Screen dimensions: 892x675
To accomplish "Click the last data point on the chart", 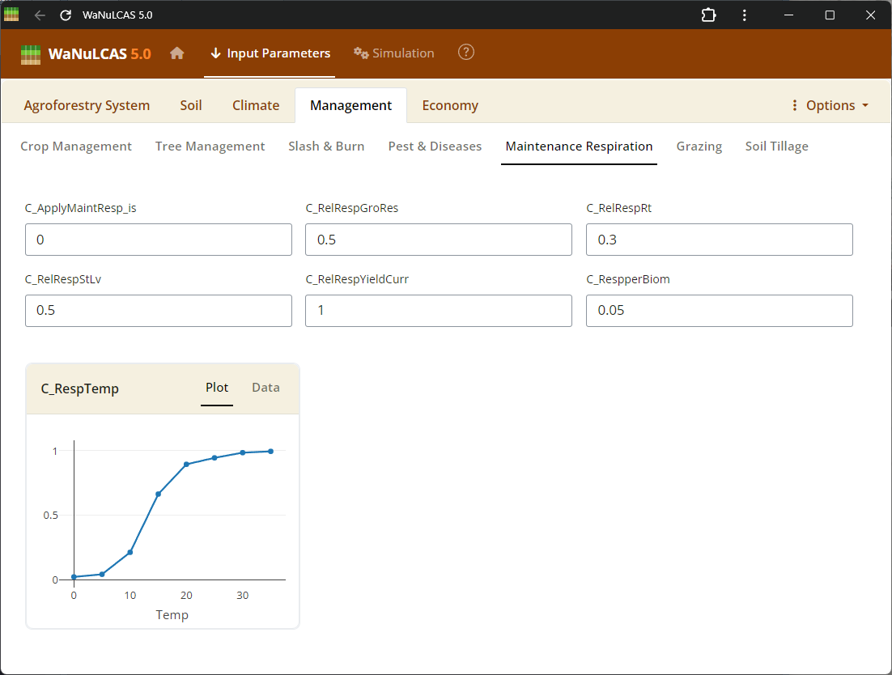I will click(x=270, y=452).
